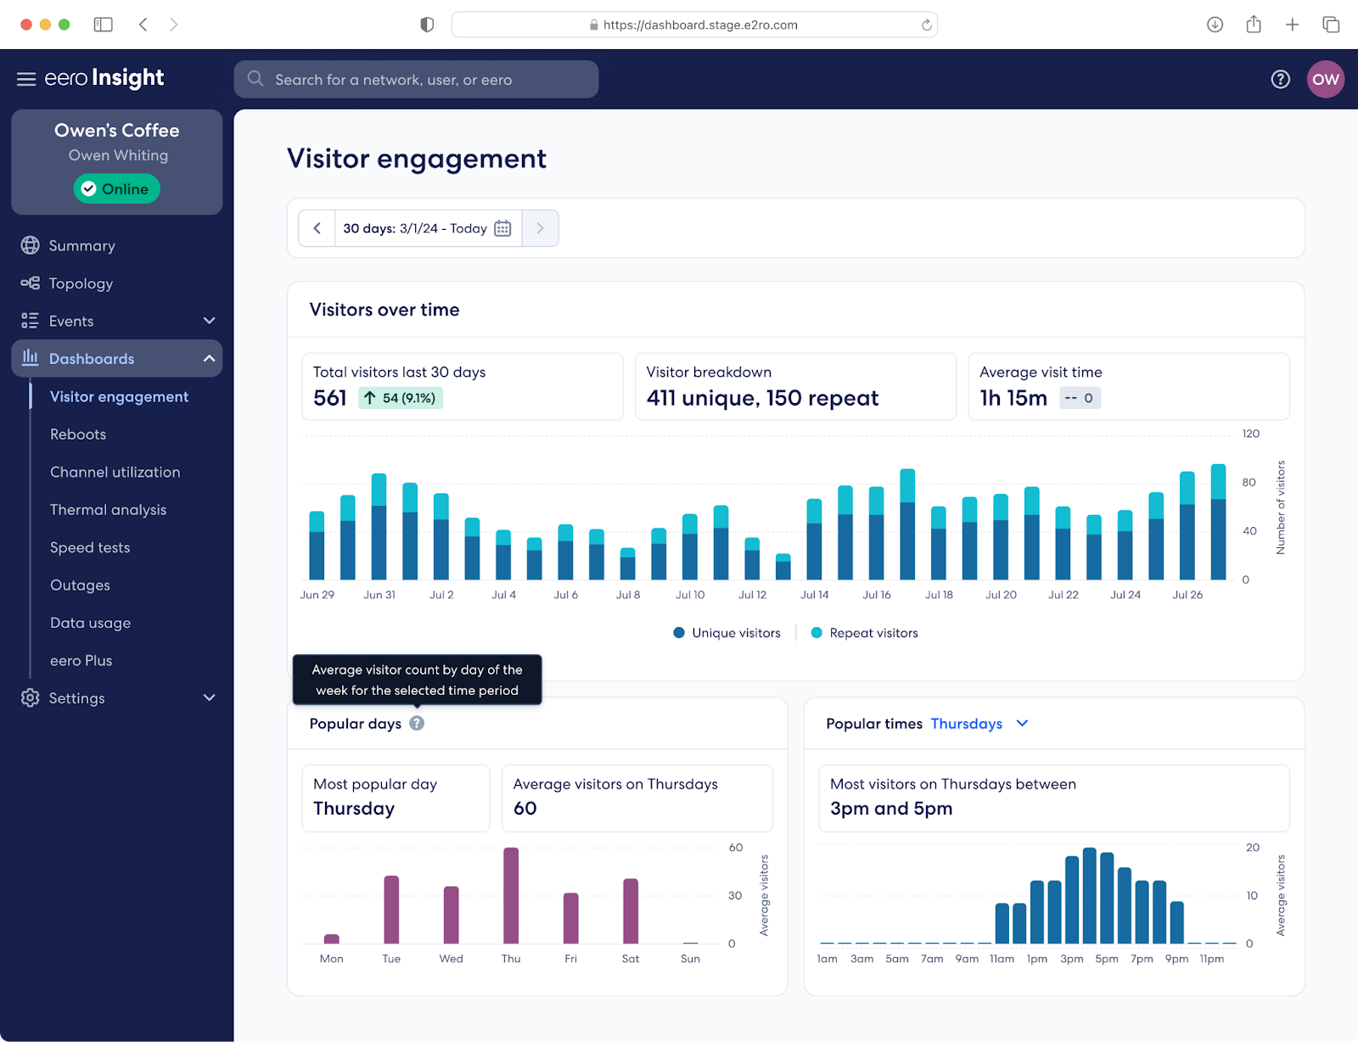Click the 'Average visitors on Thursdays' label
The width and height of the screenshot is (1358, 1042).
click(615, 784)
